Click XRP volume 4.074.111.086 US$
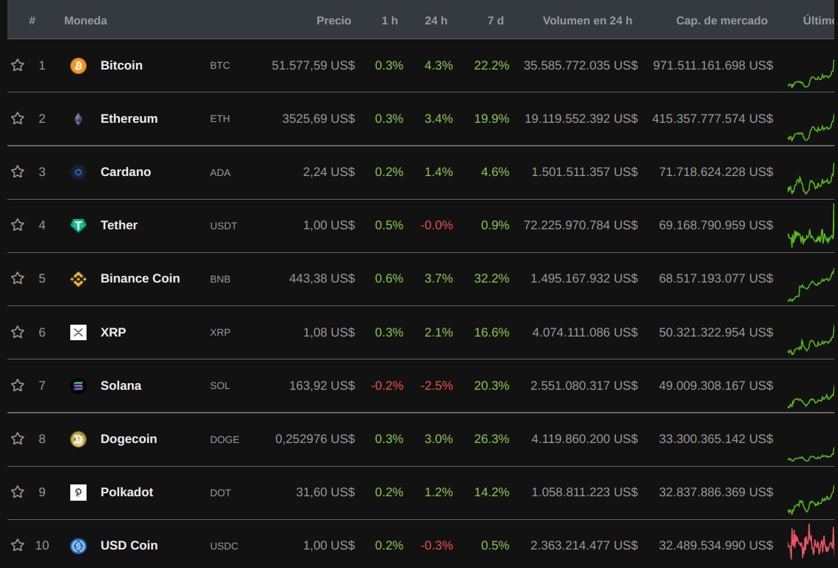The height and width of the screenshot is (568, 838). coord(584,332)
